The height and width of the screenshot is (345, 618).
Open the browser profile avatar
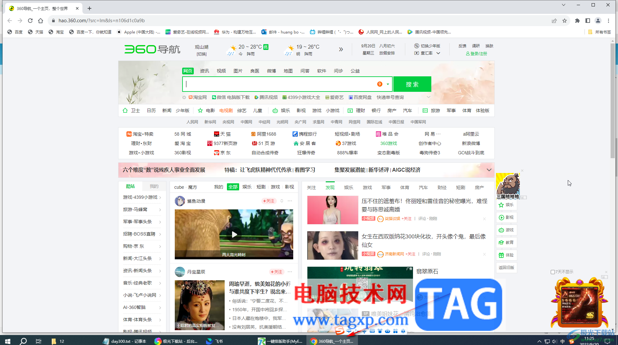coord(598,21)
